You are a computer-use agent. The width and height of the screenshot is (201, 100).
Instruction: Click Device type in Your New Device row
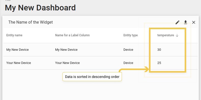pyautogui.click(x=128, y=63)
